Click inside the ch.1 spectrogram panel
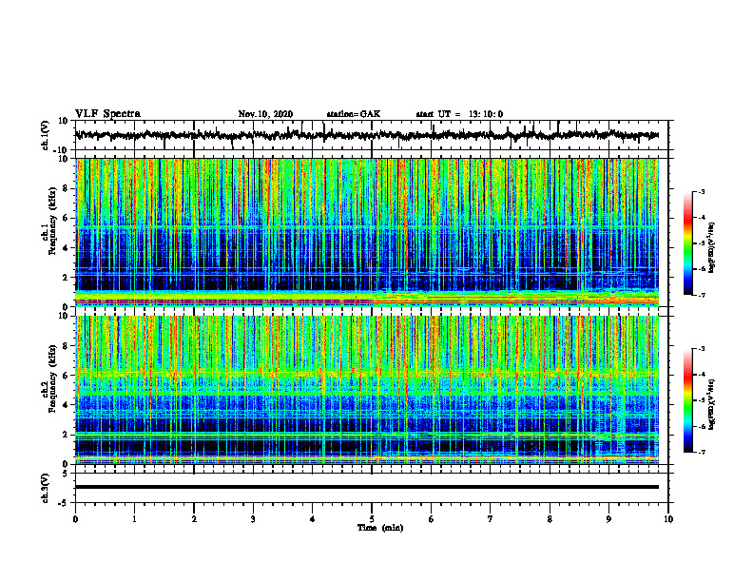This screenshot has width=753, height=582. click(367, 232)
